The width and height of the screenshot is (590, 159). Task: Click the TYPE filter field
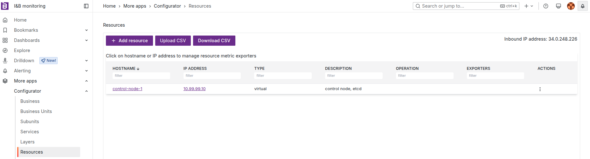[283, 76]
